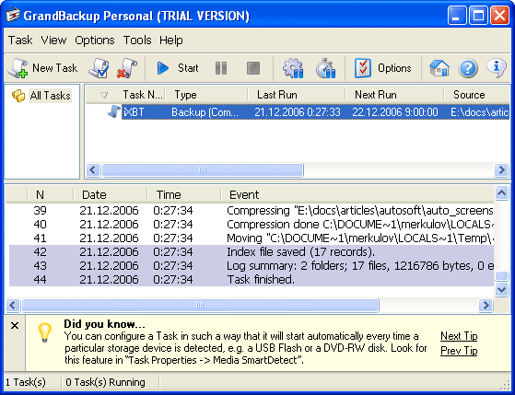Select All Tasks in the left tree

coord(51,96)
